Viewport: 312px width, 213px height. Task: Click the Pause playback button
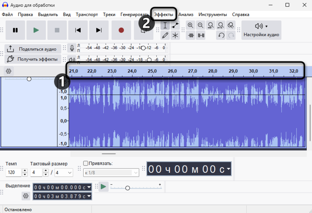pos(15,30)
